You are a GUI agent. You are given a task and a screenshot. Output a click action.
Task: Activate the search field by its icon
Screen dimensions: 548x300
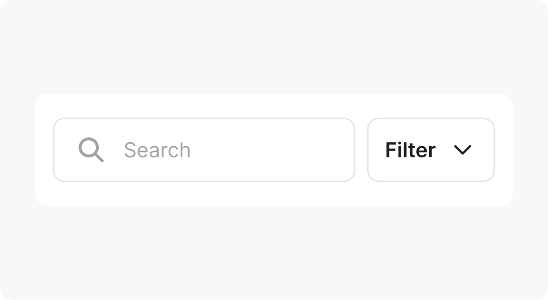(91, 150)
